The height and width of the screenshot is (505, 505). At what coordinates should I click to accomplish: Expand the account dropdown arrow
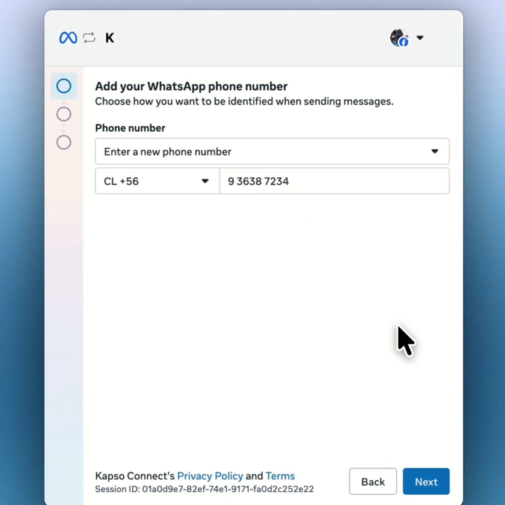pos(420,38)
